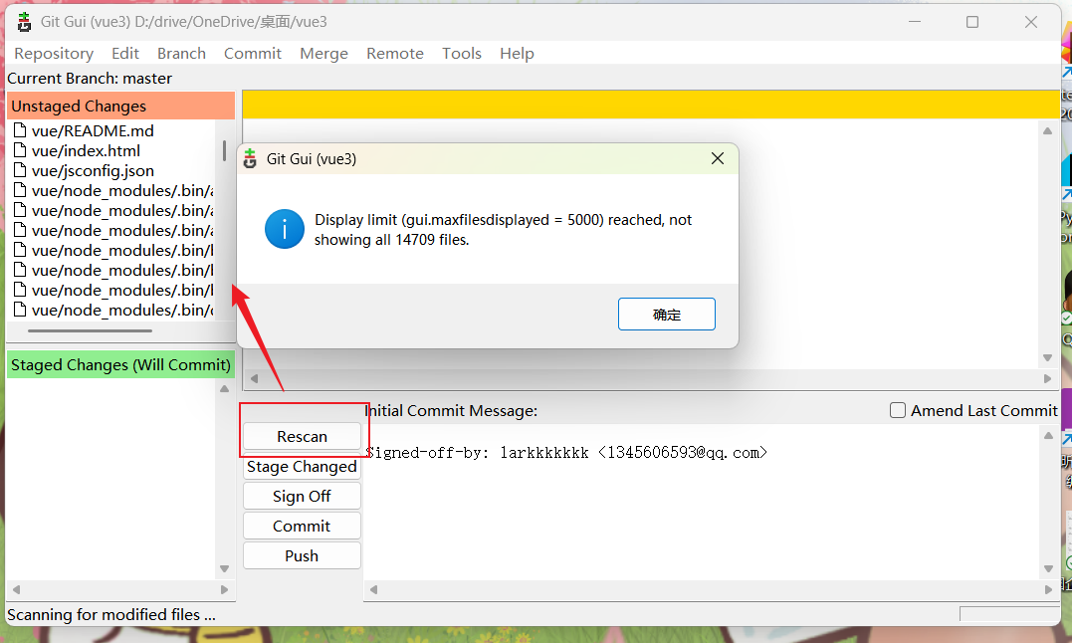Click the Rescan button
The image size is (1072, 643).
(302, 436)
